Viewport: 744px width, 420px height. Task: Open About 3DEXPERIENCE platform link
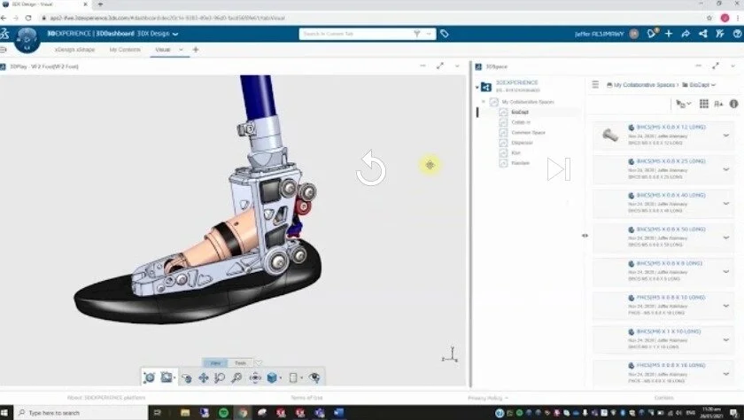pos(106,398)
